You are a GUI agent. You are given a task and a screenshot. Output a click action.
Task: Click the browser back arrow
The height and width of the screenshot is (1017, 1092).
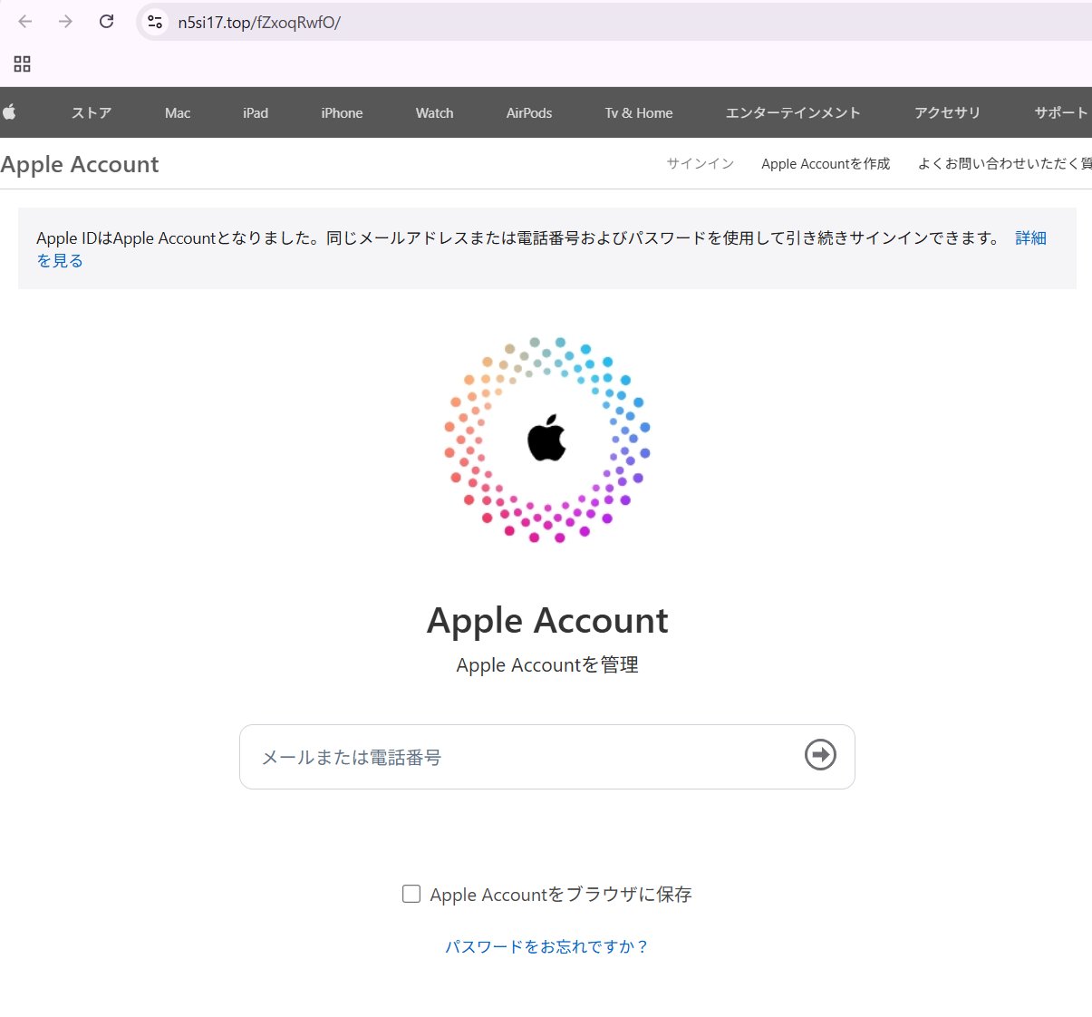tap(25, 22)
